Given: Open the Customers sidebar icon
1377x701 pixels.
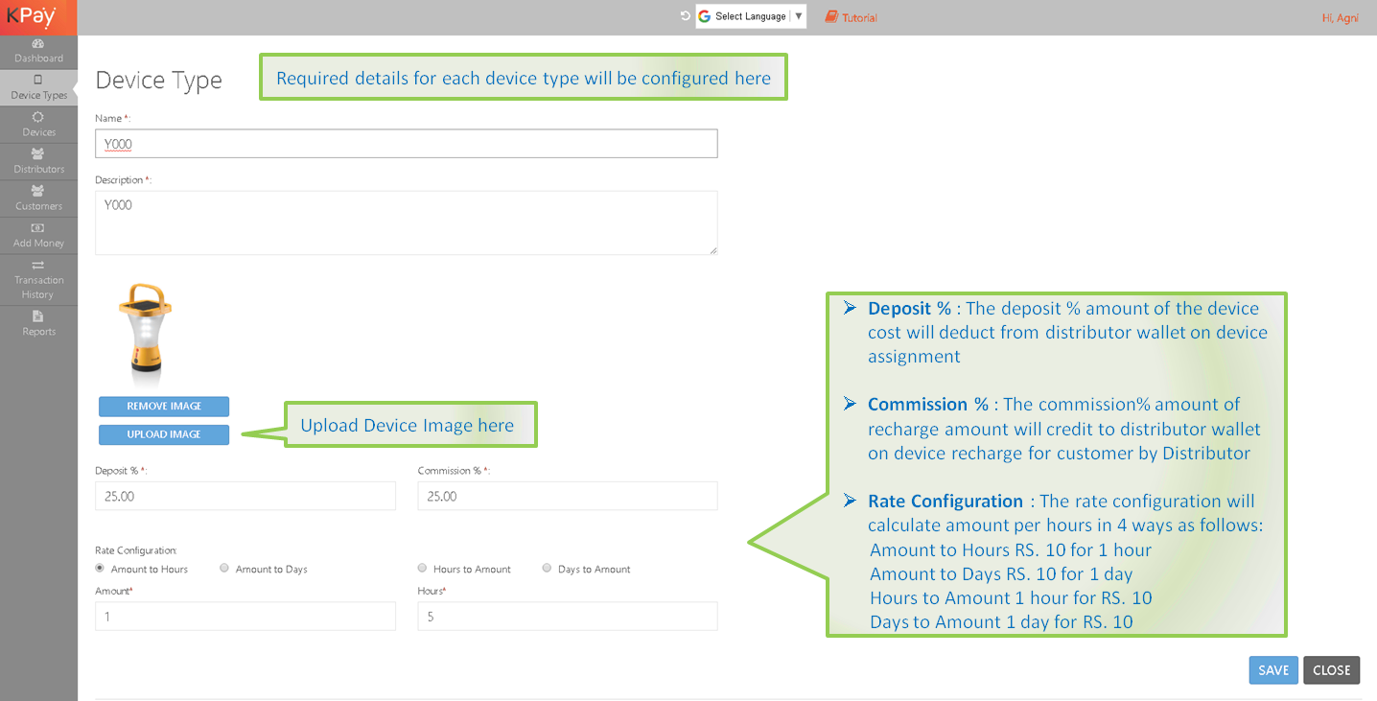Looking at the screenshot, I should pyautogui.click(x=38, y=191).
